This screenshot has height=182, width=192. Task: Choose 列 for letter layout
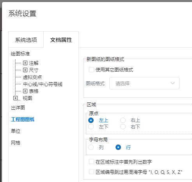(91, 147)
